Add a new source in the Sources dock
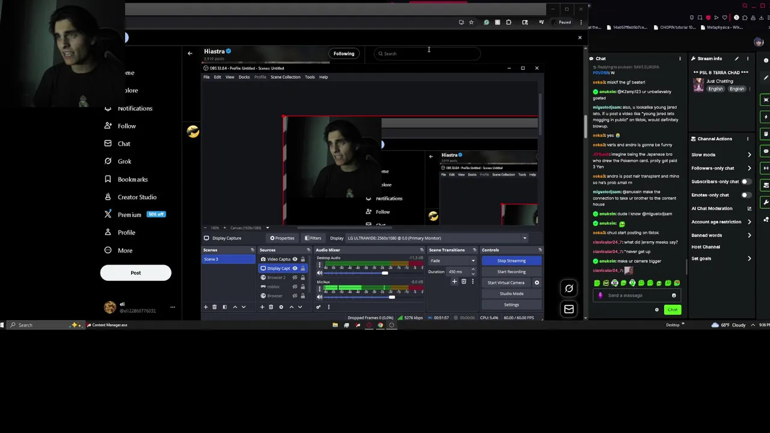The height and width of the screenshot is (433, 770). [262, 307]
